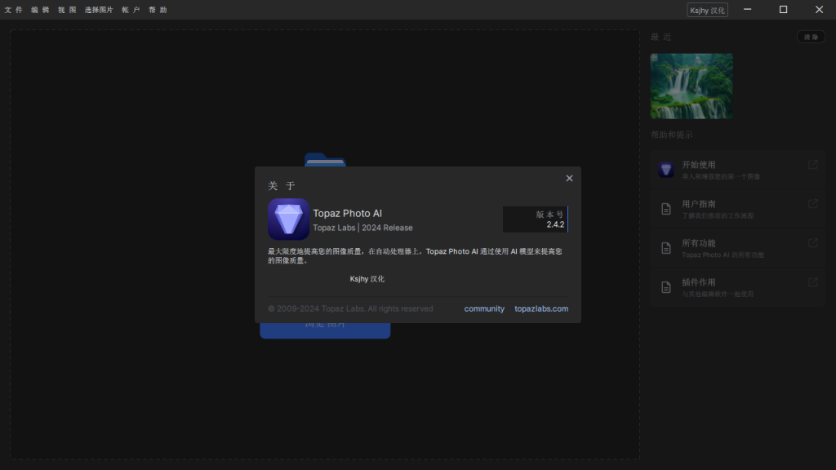Open external link icon on 开始使用 row
Image resolution: width=836 pixels, height=470 pixels.
point(812,165)
